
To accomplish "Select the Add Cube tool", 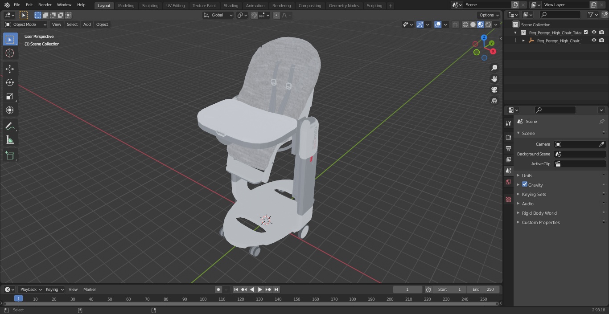I will point(10,156).
